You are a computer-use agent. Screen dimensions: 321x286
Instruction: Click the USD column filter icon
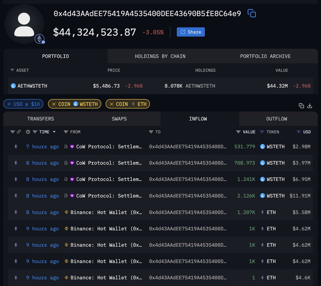(299, 132)
